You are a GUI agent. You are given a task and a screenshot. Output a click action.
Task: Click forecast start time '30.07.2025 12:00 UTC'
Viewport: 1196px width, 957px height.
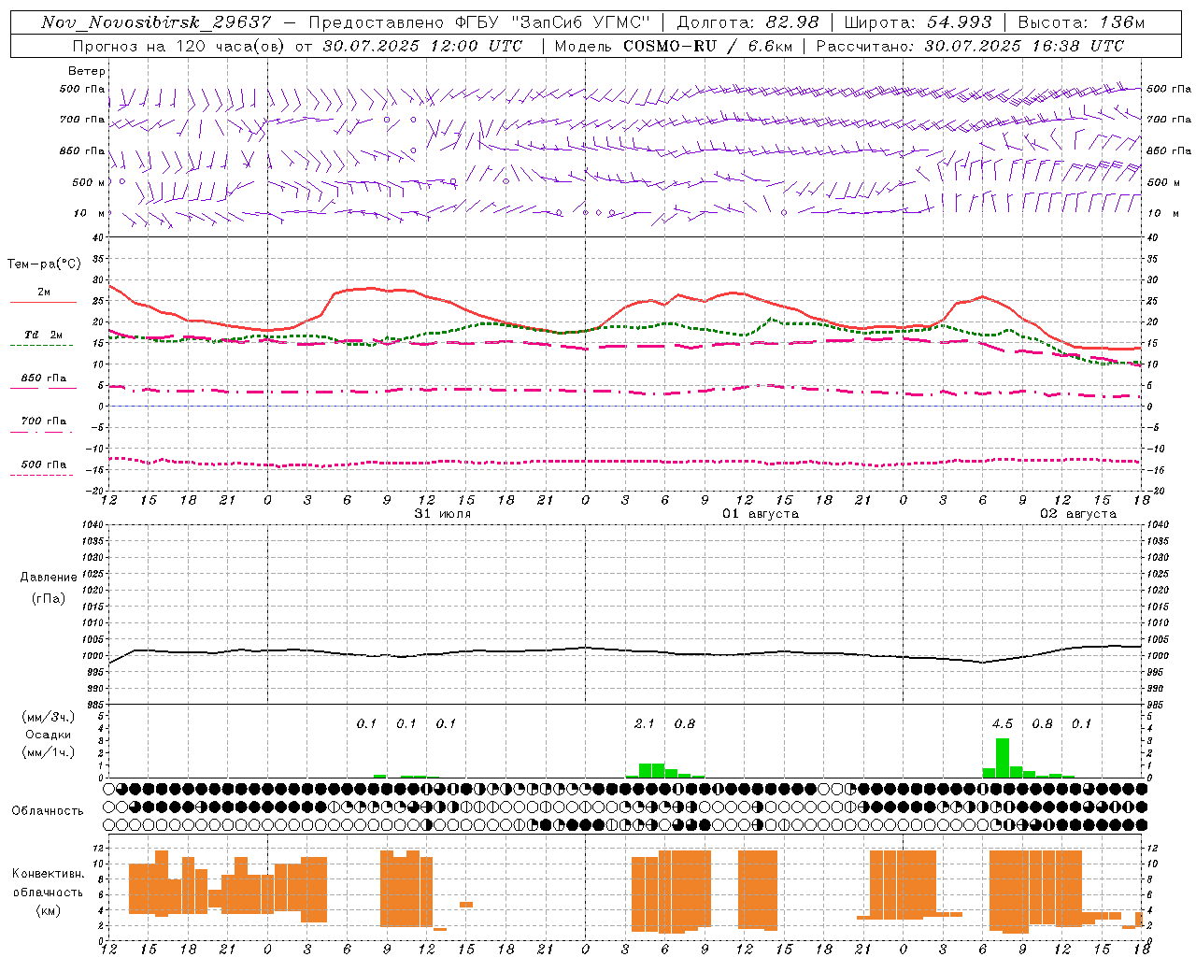point(423,46)
